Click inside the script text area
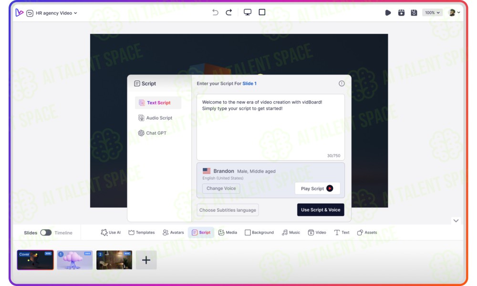This screenshot has height=286, width=477. 270,127
